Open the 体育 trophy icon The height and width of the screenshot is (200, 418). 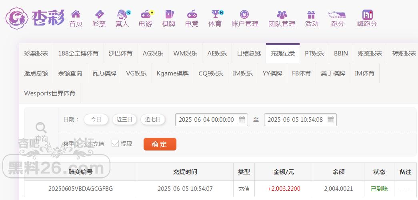215,14
